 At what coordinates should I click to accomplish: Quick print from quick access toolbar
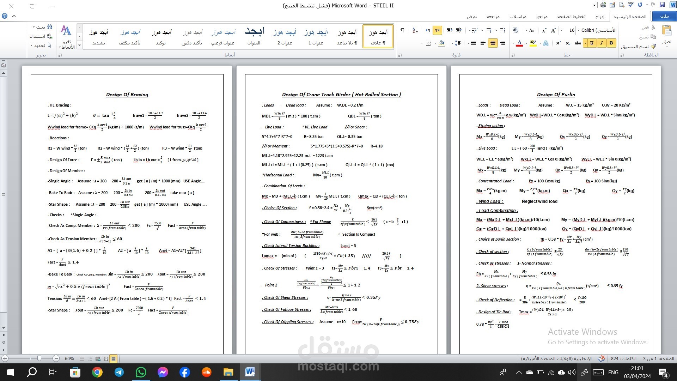pos(603,5)
